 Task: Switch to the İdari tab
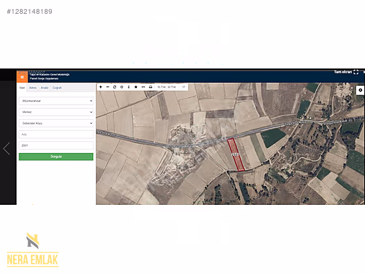[x=22, y=88]
